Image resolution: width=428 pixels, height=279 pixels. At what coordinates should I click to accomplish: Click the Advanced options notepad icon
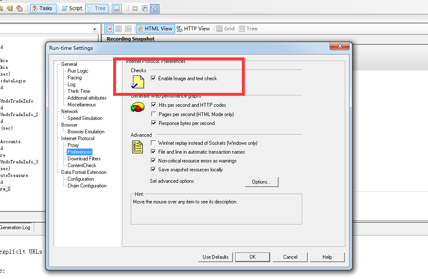click(x=137, y=147)
